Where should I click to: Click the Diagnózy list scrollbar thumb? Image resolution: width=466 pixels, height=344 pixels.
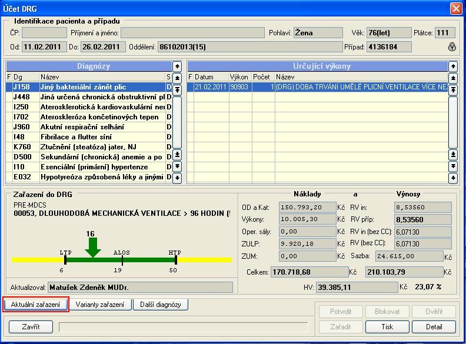tap(177, 122)
